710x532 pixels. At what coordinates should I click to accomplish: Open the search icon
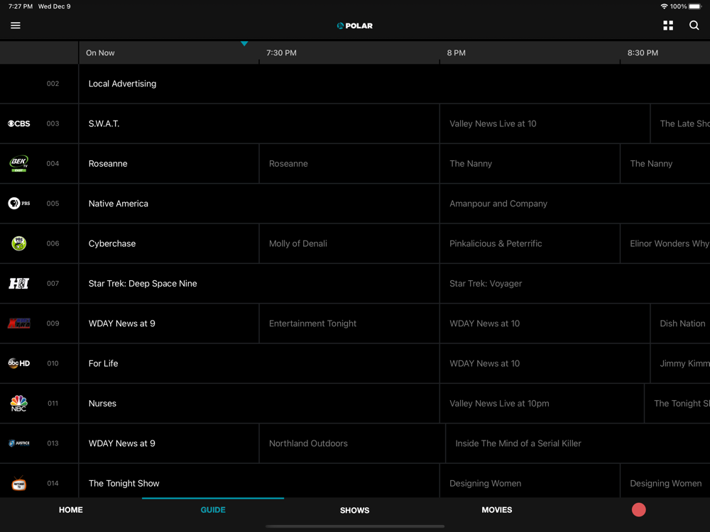[694, 26]
